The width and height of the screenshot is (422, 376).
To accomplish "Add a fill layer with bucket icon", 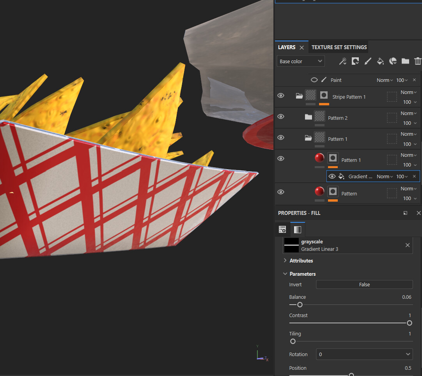I will point(380,61).
